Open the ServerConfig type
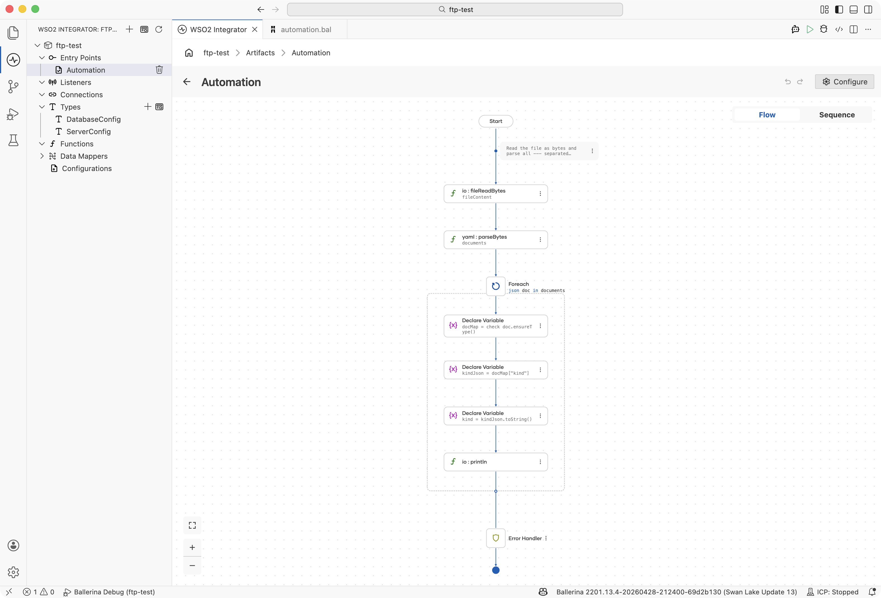 click(x=88, y=132)
